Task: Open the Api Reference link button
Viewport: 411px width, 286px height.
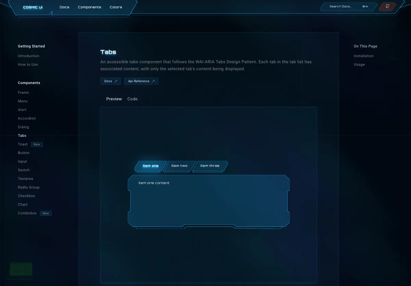Action: pos(141,81)
